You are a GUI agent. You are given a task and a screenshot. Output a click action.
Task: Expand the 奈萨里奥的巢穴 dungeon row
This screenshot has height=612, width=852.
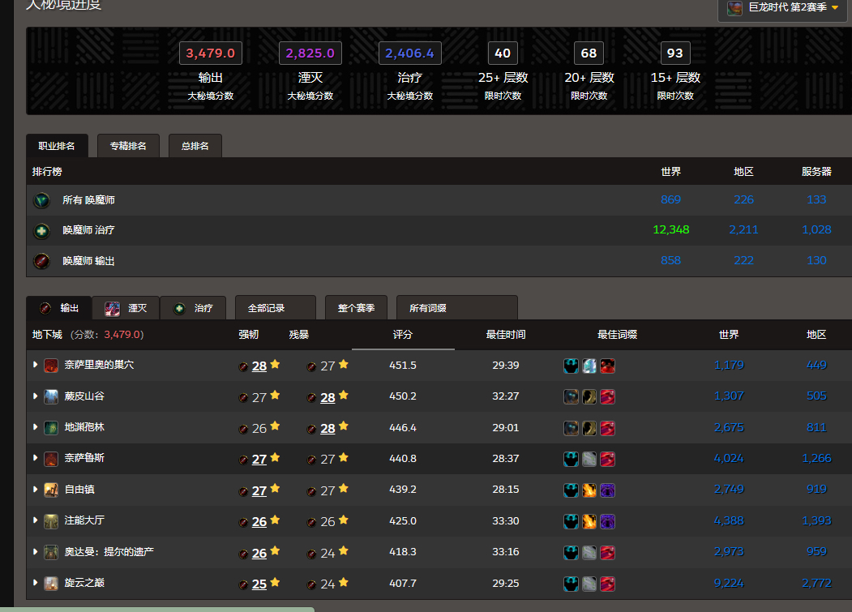pos(35,366)
